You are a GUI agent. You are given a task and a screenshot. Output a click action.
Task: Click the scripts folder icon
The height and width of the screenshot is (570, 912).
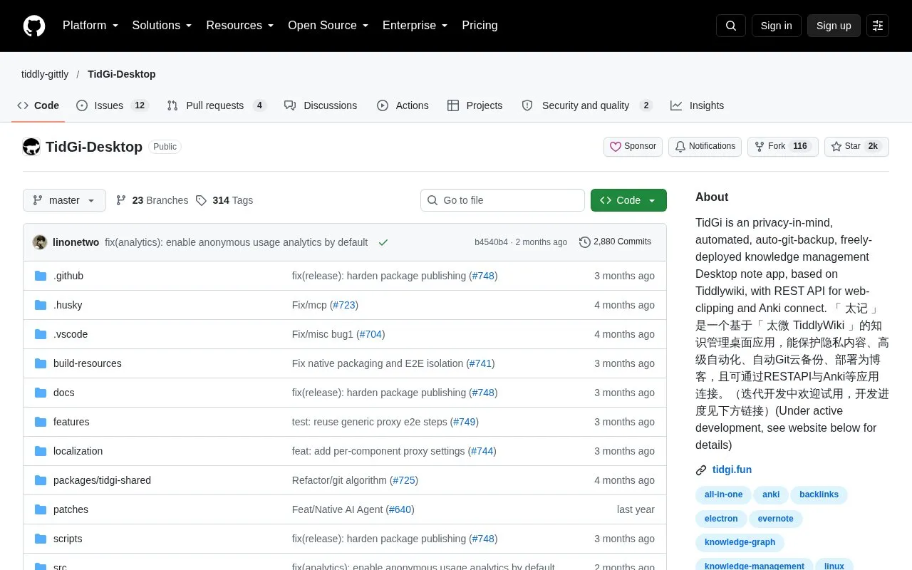pyautogui.click(x=41, y=539)
